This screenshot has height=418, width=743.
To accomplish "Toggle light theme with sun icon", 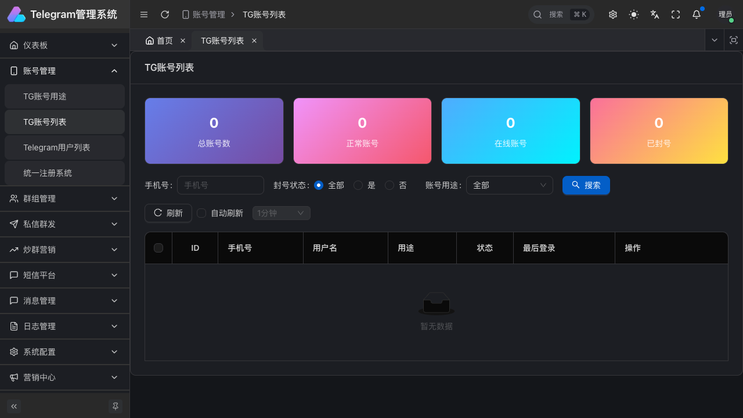I will point(634,15).
